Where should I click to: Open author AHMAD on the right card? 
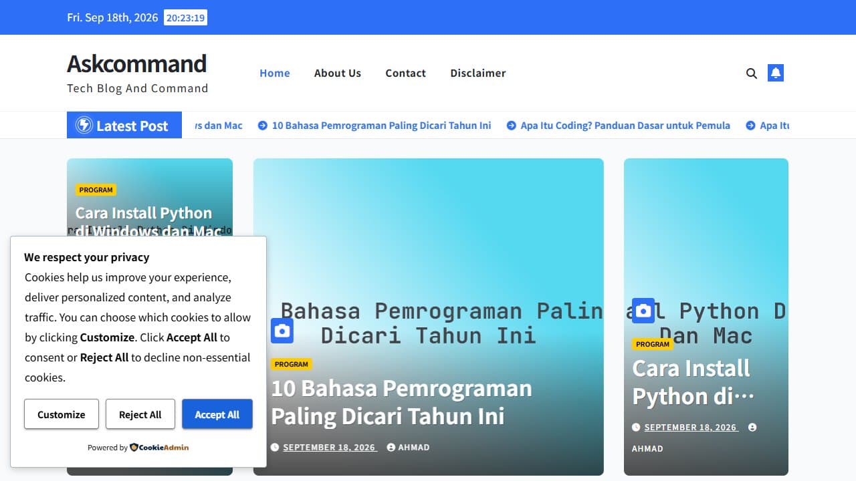[647, 449]
